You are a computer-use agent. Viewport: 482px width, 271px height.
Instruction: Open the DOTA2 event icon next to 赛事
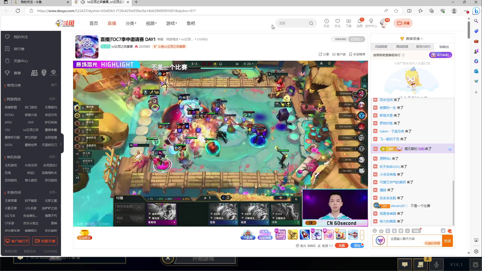click(x=53, y=73)
